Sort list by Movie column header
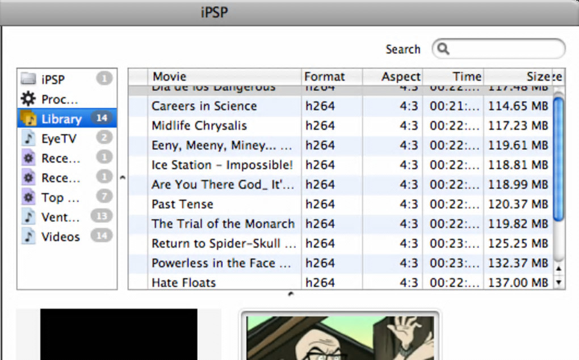The width and height of the screenshot is (579, 360). (224, 77)
